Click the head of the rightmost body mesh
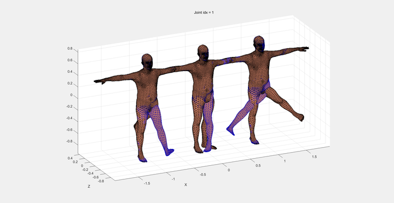Image resolution: width=394 pixels, height=203 pixels. 259,43
